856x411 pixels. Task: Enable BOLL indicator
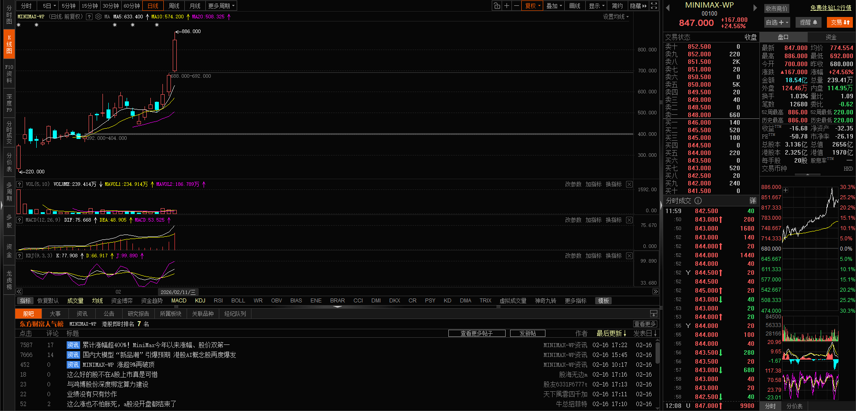238,301
